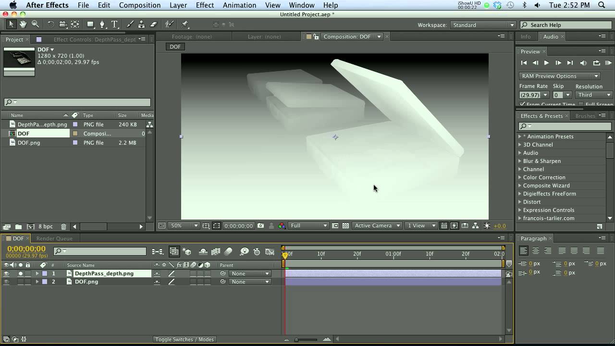Open Parent dropdown for DOF.png layer

click(x=250, y=282)
